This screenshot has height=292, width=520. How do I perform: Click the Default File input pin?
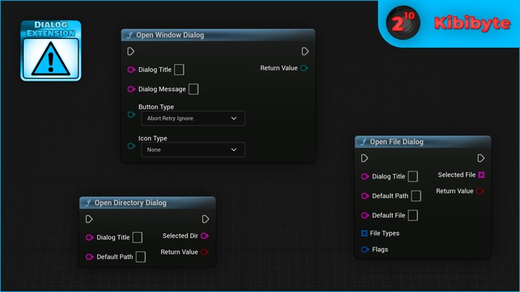click(x=365, y=216)
